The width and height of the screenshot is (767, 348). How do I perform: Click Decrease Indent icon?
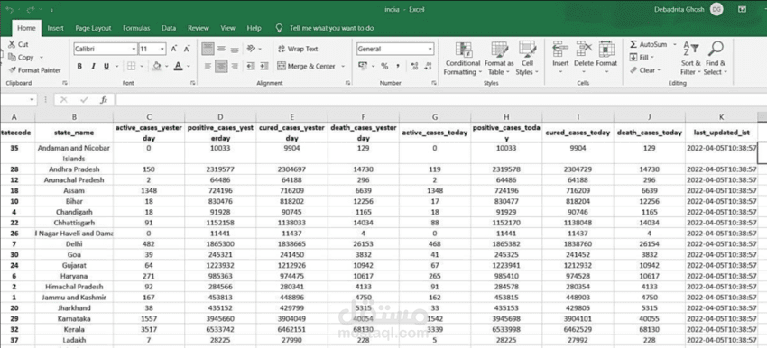pyautogui.click(x=251, y=66)
